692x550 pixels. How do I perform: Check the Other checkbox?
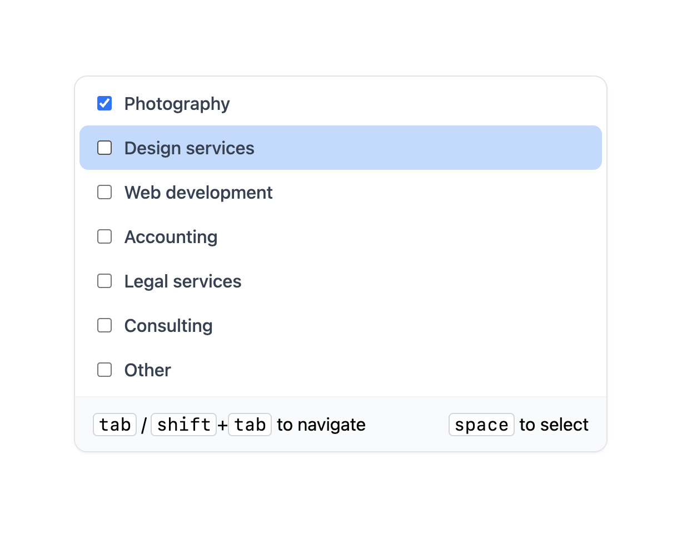coord(104,370)
